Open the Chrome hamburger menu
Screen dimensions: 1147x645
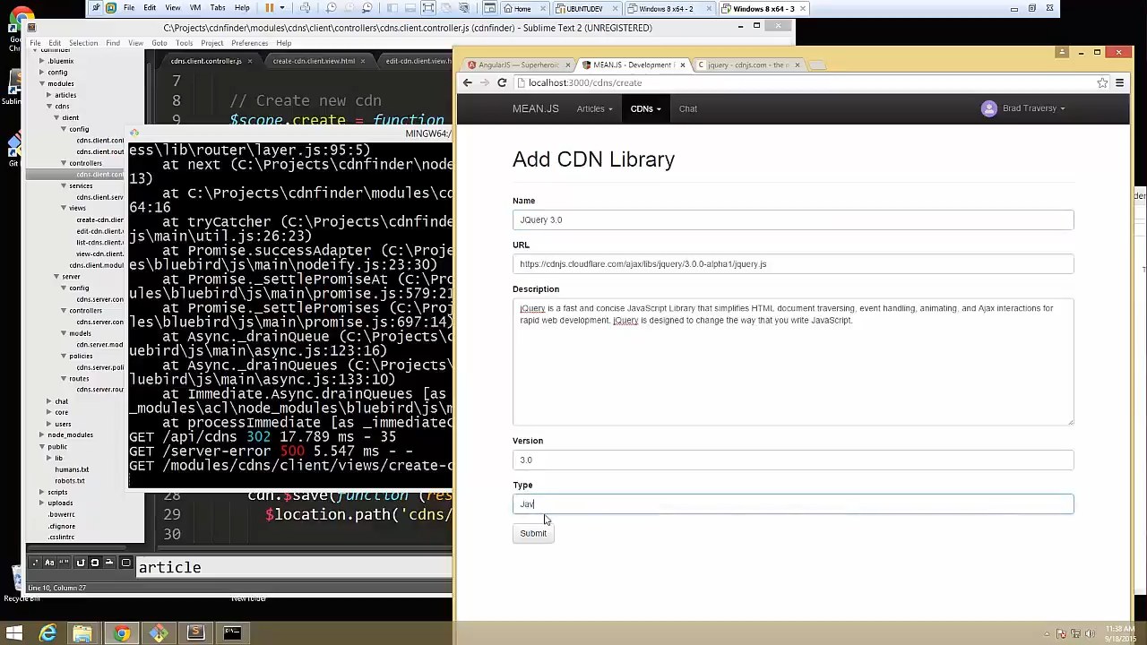click(x=1119, y=82)
